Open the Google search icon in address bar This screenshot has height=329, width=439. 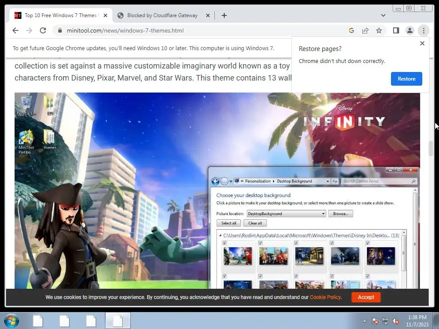tap(352, 30)
